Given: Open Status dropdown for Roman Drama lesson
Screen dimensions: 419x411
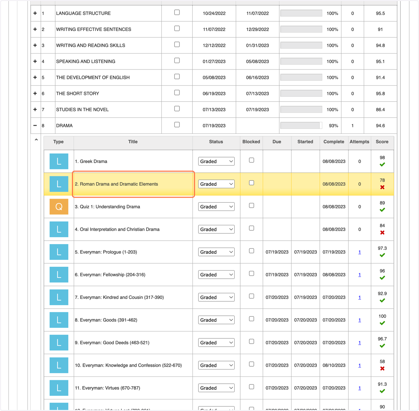Looking at the screenshot, I should coord(216,184).
